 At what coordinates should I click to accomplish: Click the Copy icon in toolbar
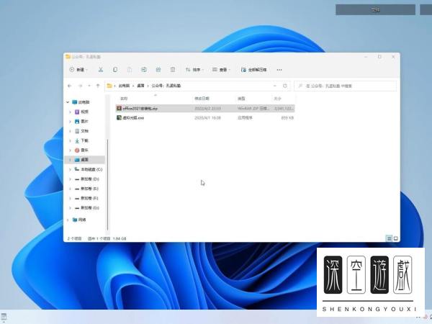click(x=115, y=70)
